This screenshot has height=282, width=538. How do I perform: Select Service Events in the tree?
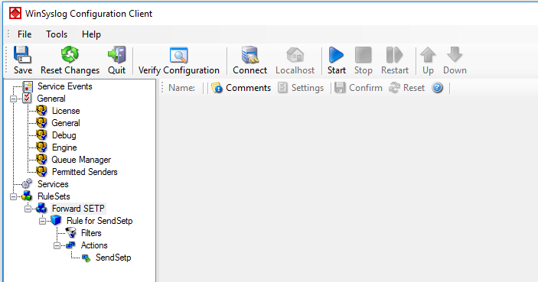[x=65, y=86]
